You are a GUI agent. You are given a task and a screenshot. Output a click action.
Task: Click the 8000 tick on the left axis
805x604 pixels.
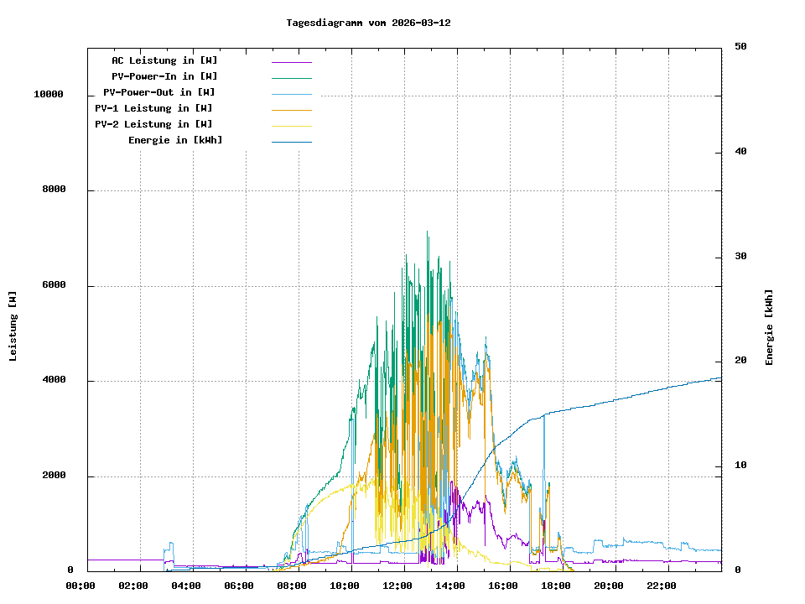[x=54, y=190]
